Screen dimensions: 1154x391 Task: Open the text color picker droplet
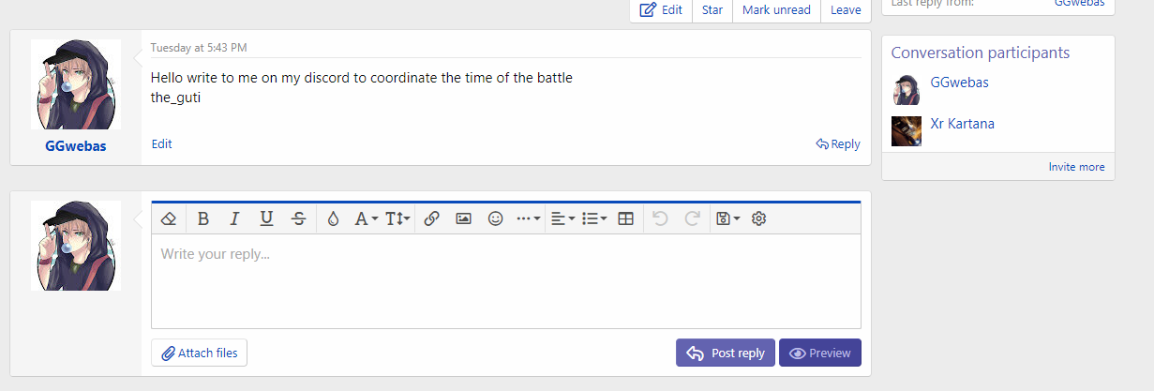[x=333, y=218]
